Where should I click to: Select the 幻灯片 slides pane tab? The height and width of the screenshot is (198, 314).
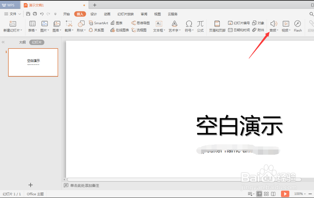tap(37, 42)
